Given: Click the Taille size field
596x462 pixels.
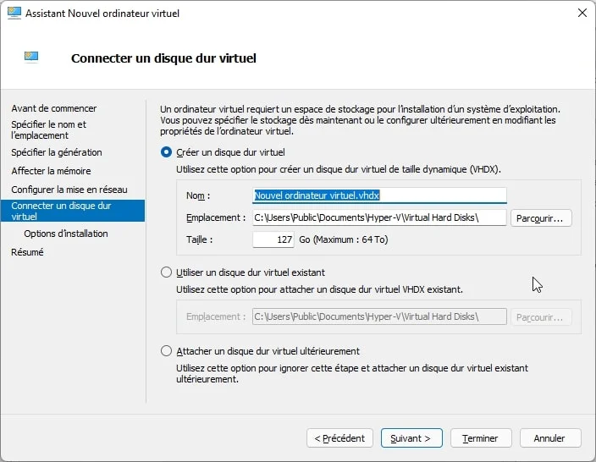Looking at the screenshot, I should [273, 239].
